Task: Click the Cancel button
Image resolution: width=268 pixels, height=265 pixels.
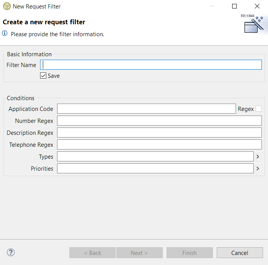Action: coord(239,253)
